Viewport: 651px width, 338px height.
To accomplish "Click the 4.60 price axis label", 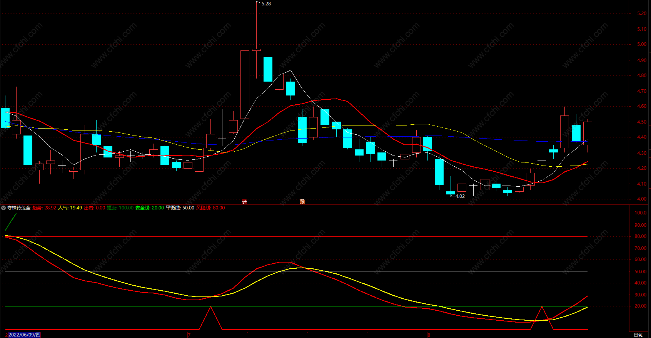I will click(x=642, y=106).
